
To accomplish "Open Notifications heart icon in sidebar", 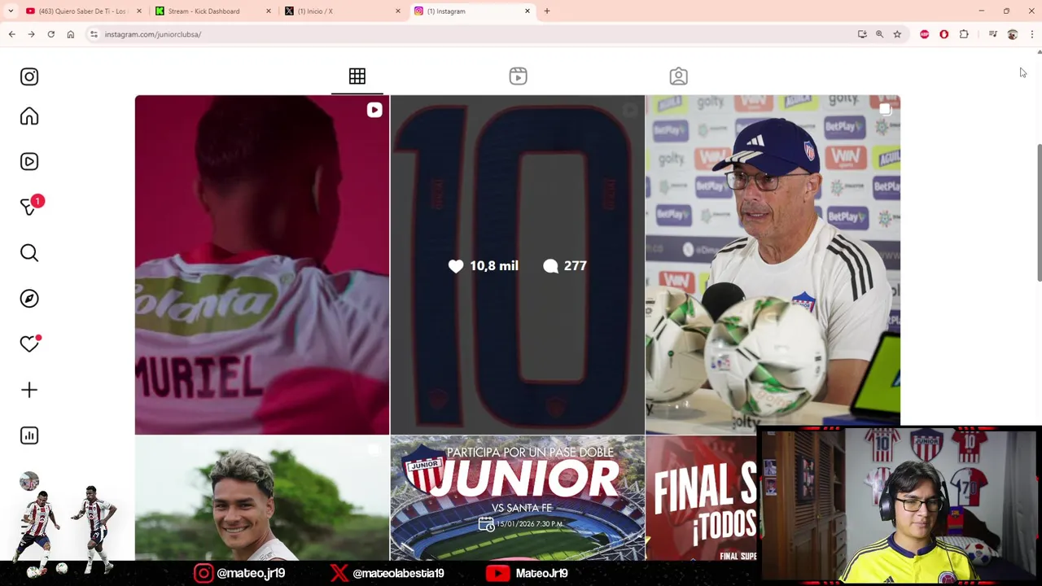I will click(29, 344).
